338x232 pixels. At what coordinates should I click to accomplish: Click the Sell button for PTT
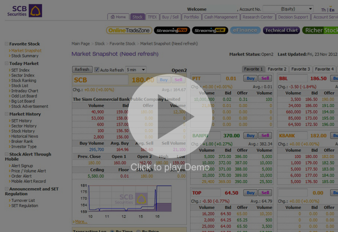(x=265, y=79)
